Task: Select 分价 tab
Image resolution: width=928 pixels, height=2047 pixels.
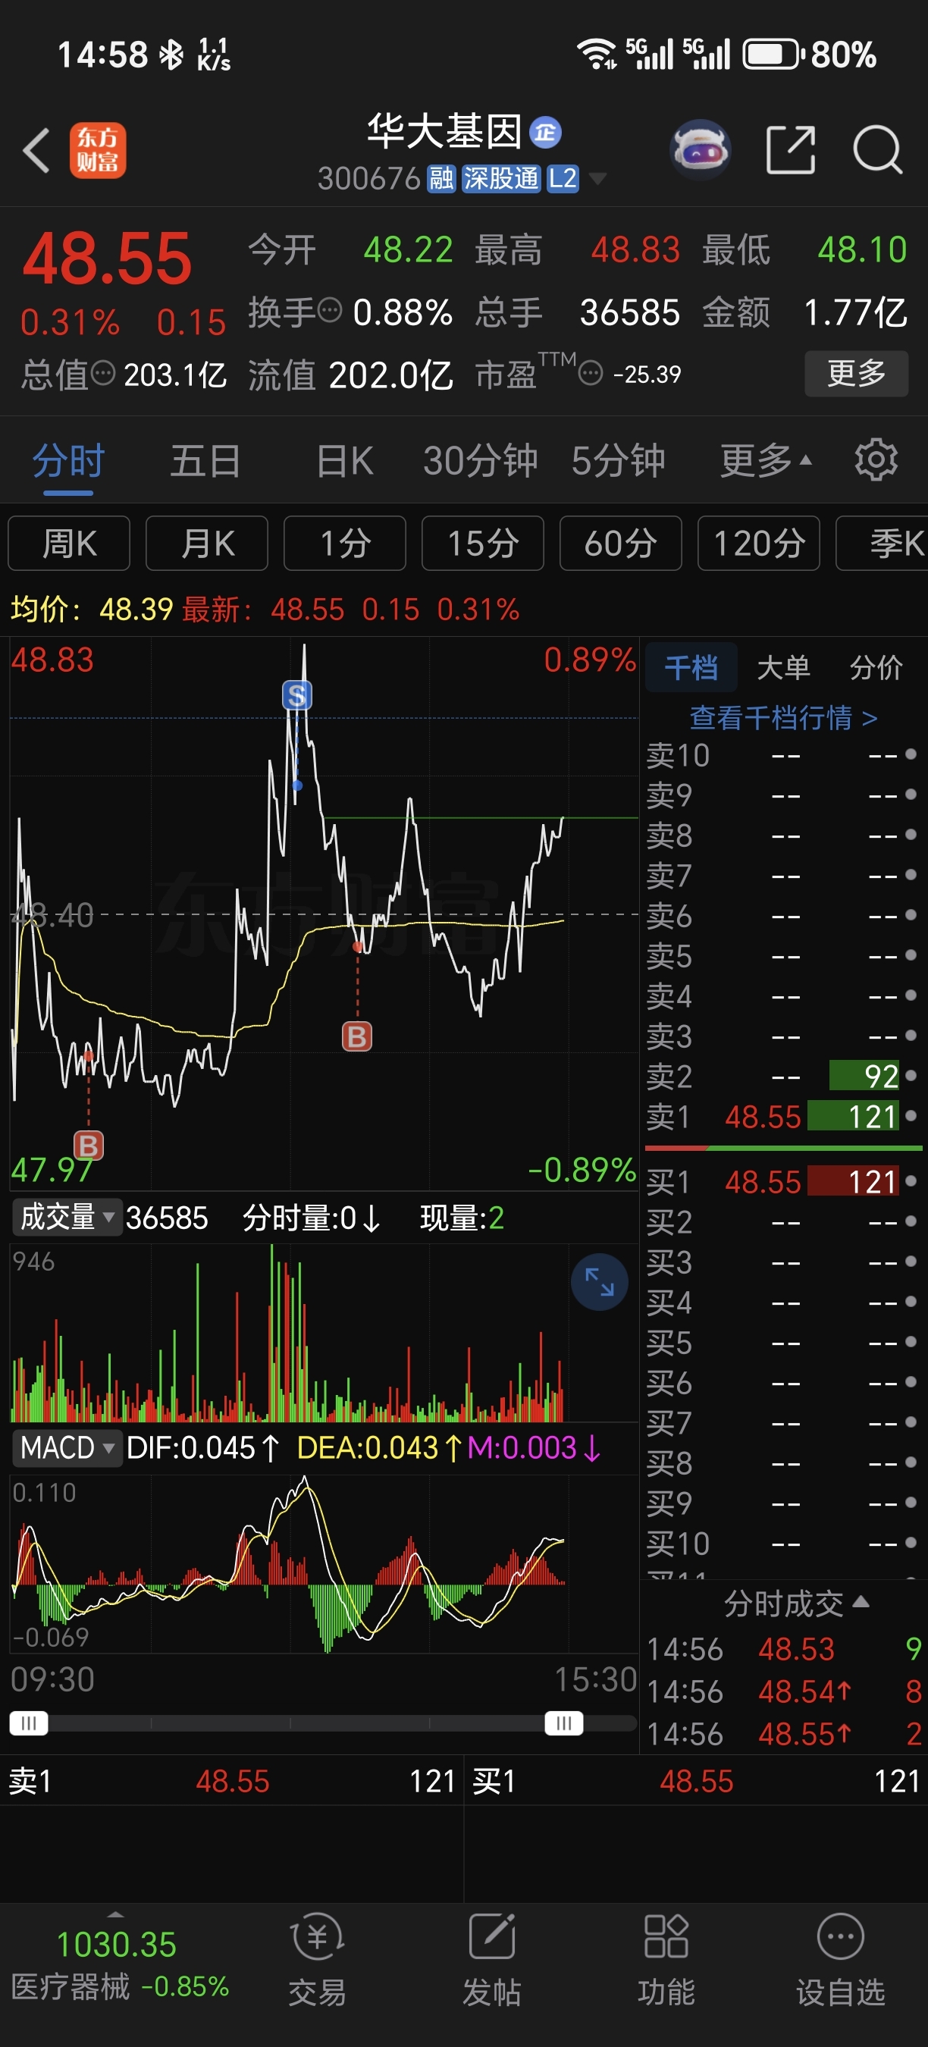Action: pos(876,666)
